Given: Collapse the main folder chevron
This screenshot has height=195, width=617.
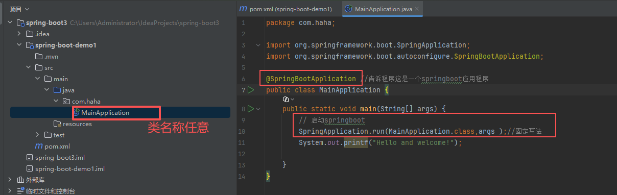Looking at the screenshot, I should 38,79.
